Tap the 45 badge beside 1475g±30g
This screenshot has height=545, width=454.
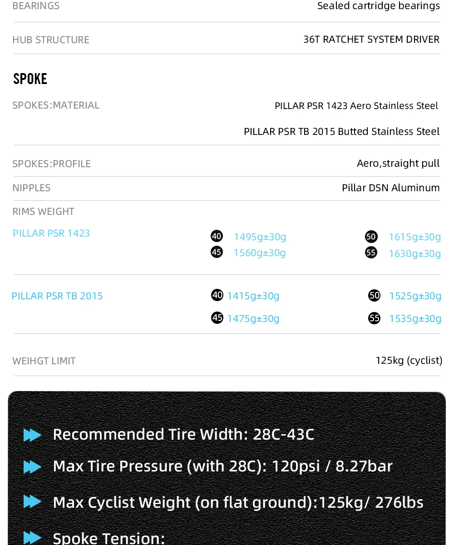[217, 317]
